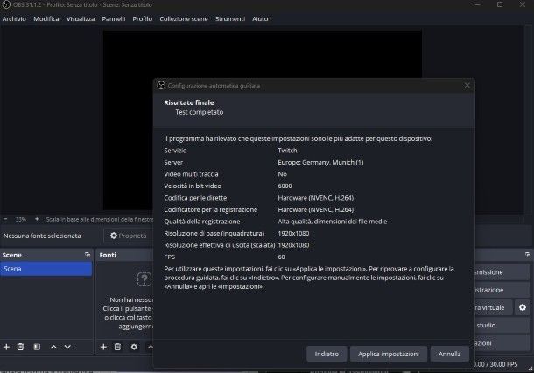The width and height of the screenshot is (534, 373).
Task: Click the camera virtuale button
Action: [493, 307]
